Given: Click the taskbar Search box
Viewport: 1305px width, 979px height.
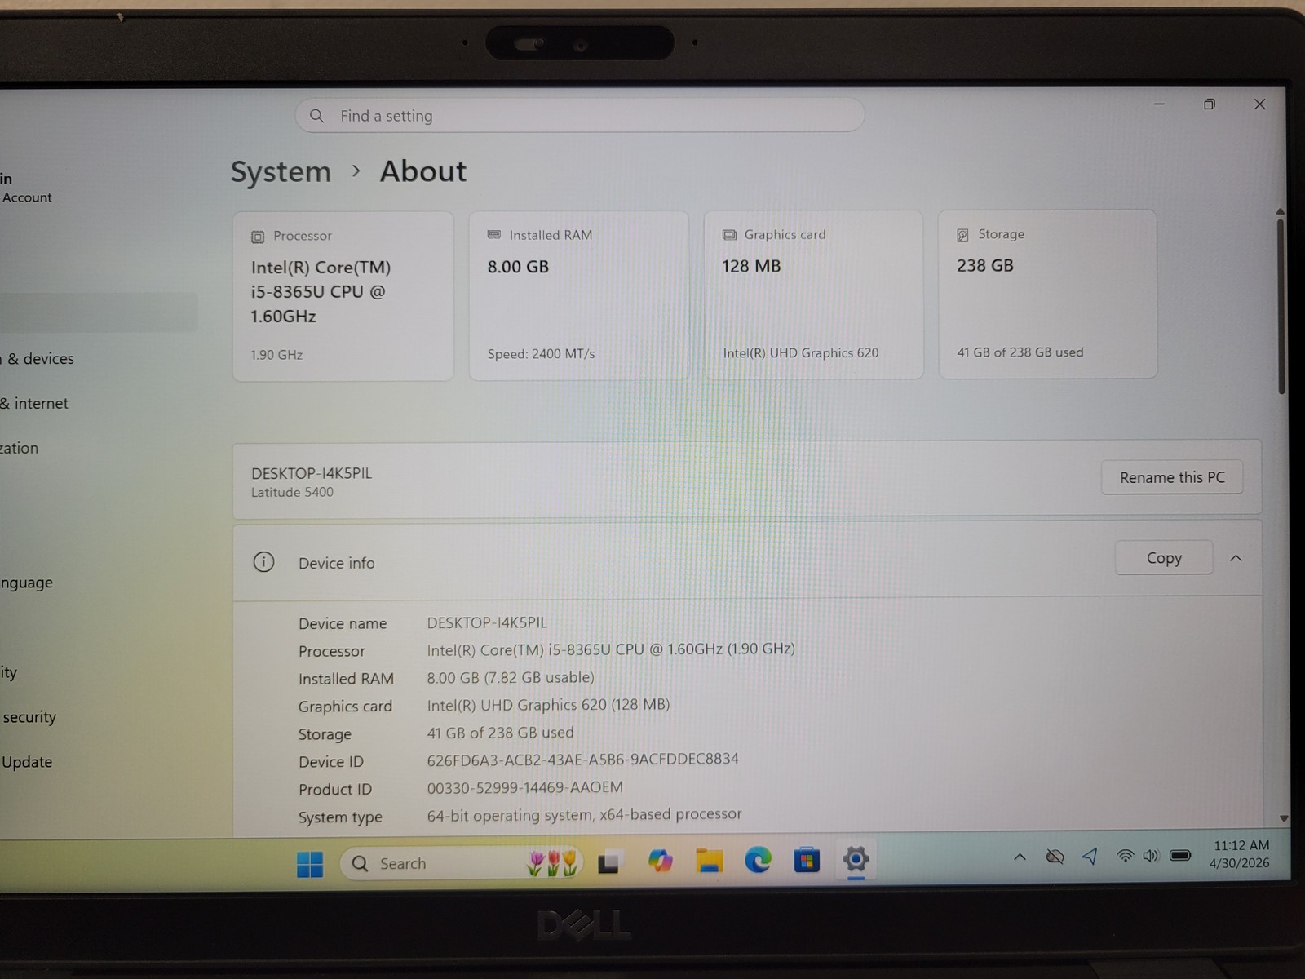Looking at the screenshot, I should pyautogui.click(x=461, y=863).
